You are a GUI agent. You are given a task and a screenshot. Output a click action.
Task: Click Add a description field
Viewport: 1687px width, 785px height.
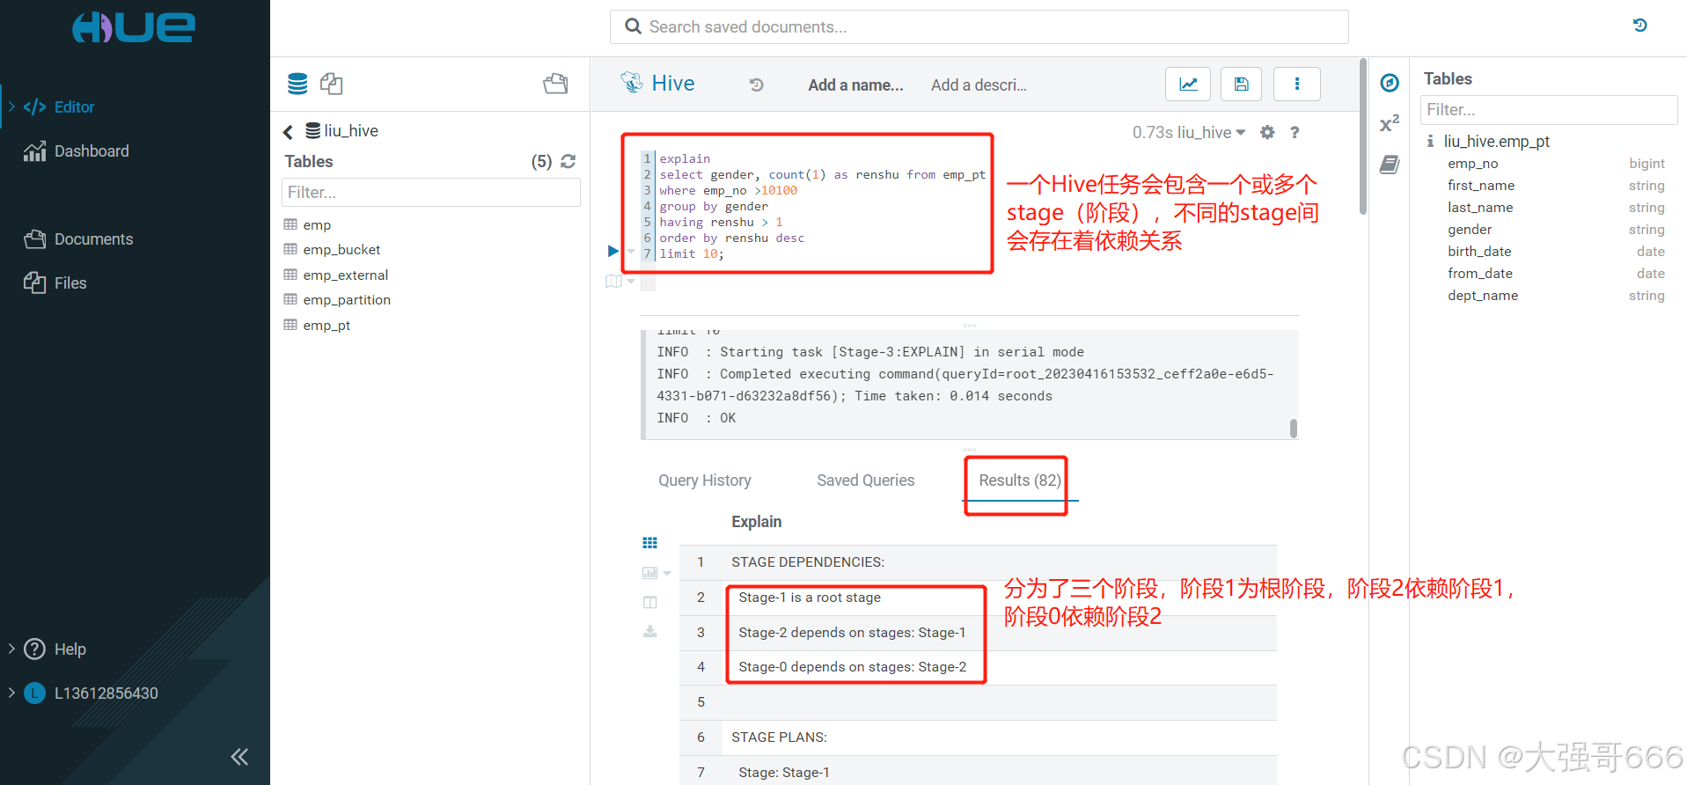tap(979, 85)
